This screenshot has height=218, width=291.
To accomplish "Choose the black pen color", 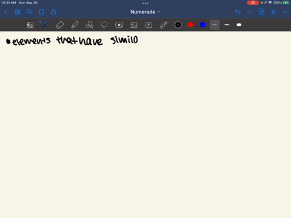I will tap(178, 25).
